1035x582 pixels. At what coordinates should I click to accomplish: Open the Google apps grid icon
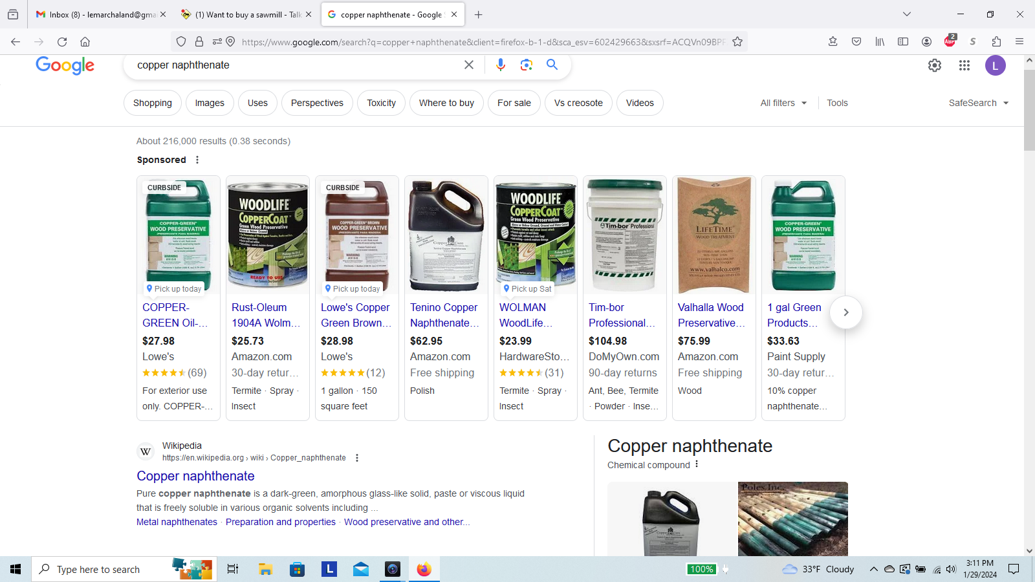pos(964,65)
